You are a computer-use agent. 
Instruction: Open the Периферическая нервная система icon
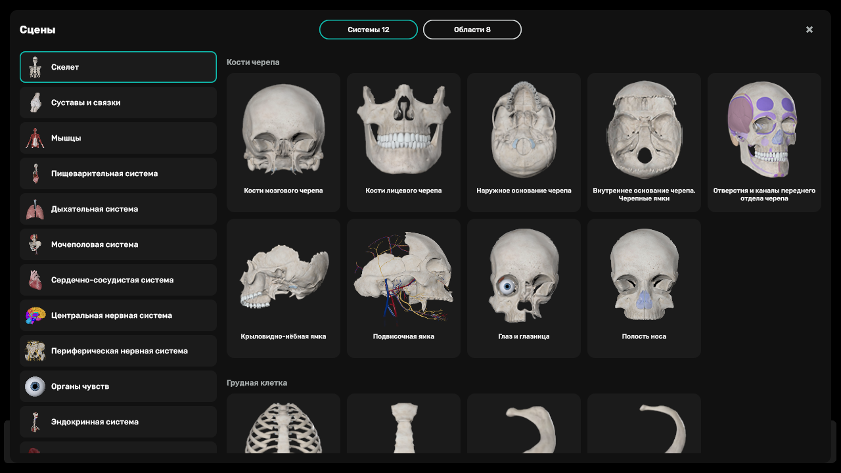pyautogui.click(x=35, y=351)
